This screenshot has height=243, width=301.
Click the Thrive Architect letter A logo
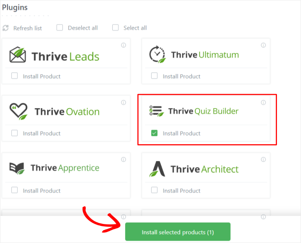[157, 169]
